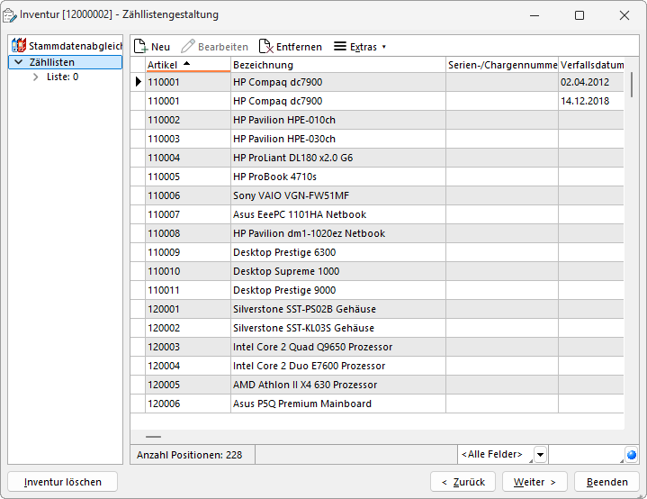The width and height of the screenshot is (647, 499).
Task: Click the Bezeichnung column header
Action: [x=338, y=65]
